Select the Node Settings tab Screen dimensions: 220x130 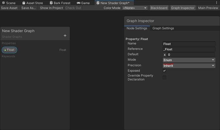pyautogui.click(x=137, y=28)
